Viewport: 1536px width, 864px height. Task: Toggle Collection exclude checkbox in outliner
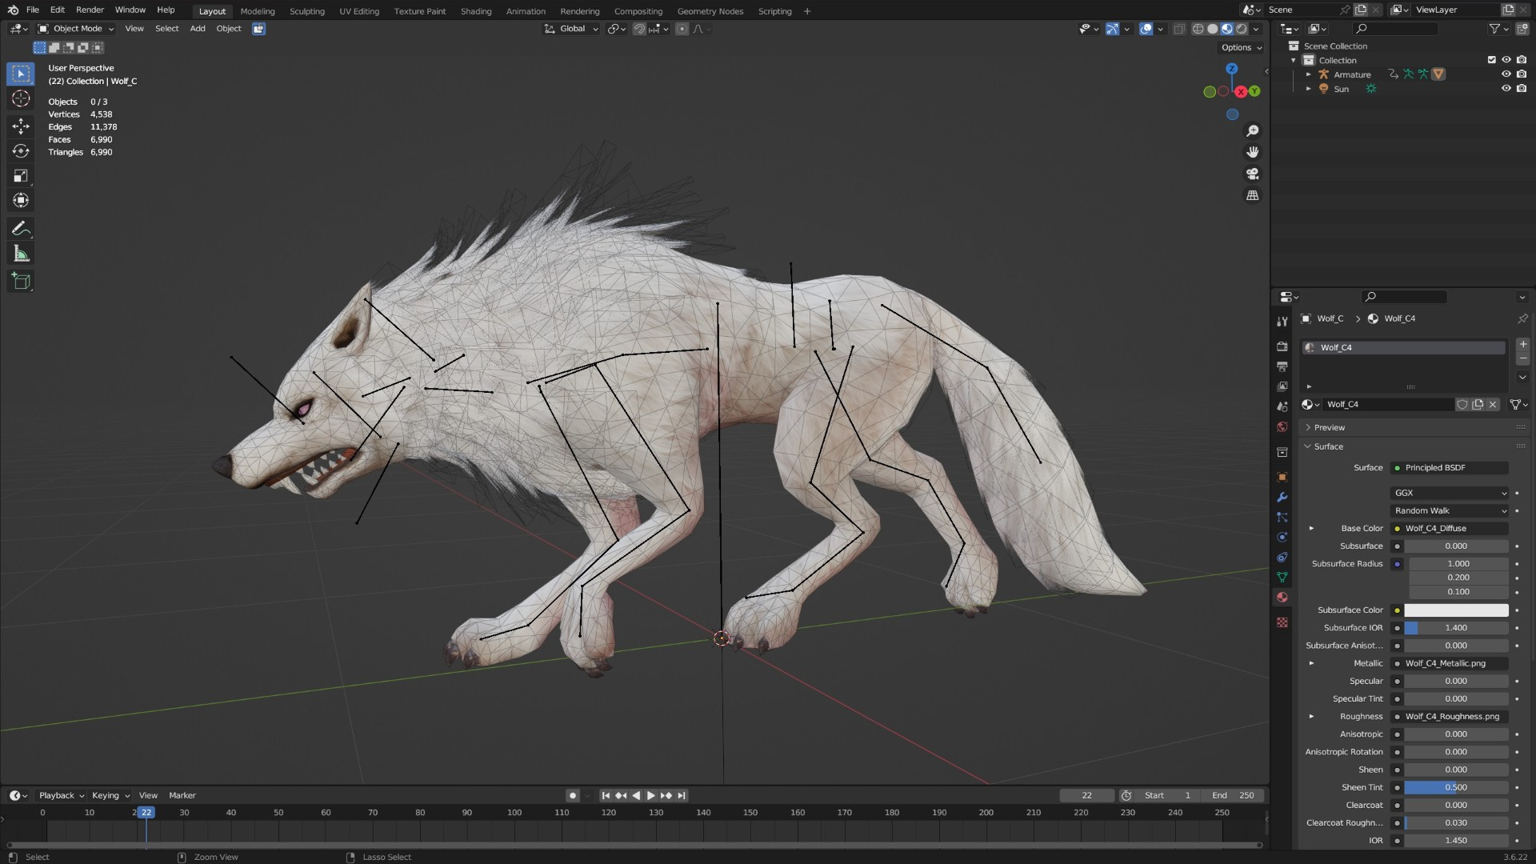[x=1491, y=60]
